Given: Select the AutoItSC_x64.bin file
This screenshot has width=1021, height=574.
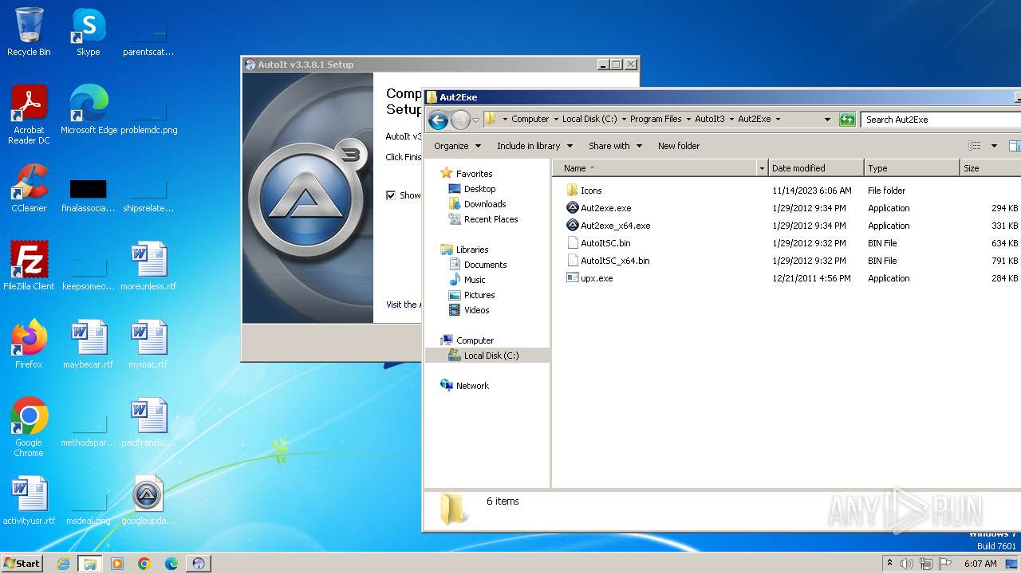Looking at the screenshot, I should pyautogui.click(x=615, y=261).
